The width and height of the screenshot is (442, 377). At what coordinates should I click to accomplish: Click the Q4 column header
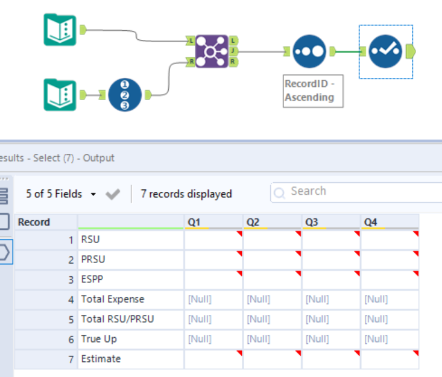tap(390, 223)
